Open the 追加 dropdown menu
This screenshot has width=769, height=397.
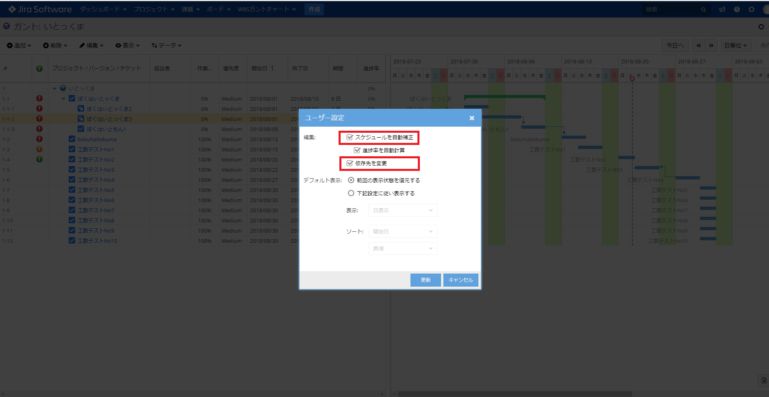click(19, 45)
